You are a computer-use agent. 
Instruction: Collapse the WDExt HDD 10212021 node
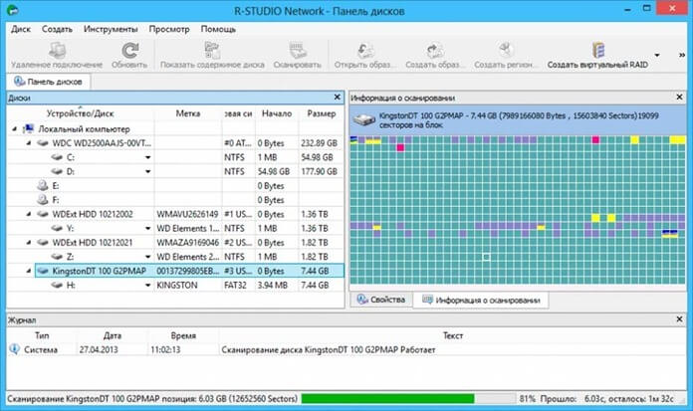(29, 242)
